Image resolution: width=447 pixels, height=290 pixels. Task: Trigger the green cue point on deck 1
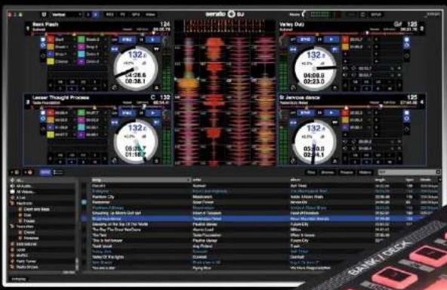tap(82, 39)
